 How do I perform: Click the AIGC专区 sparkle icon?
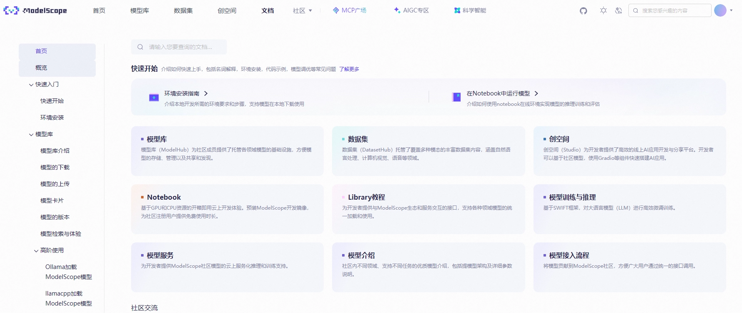pos(397,10)
